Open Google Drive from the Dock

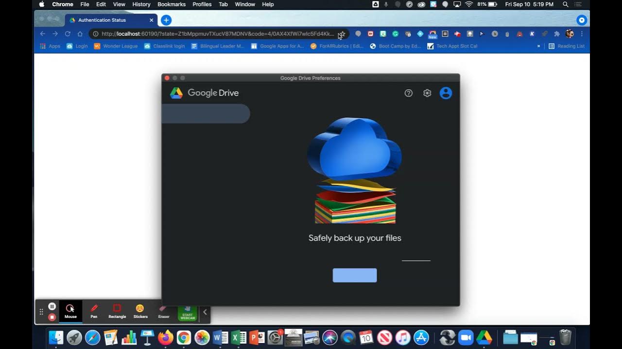click(x=484, y=337)
